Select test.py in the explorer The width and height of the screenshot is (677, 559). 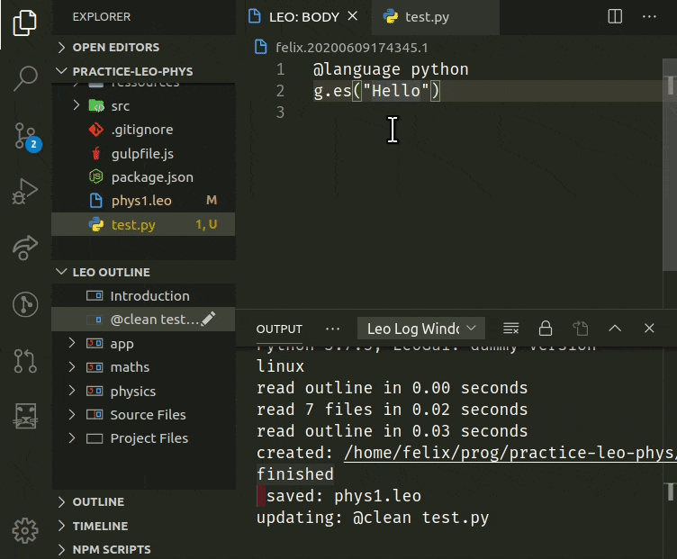143,224
